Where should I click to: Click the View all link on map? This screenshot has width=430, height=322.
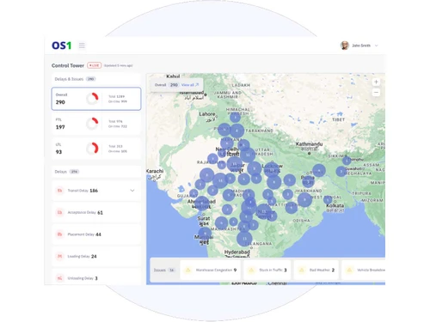tap(190, 85)
